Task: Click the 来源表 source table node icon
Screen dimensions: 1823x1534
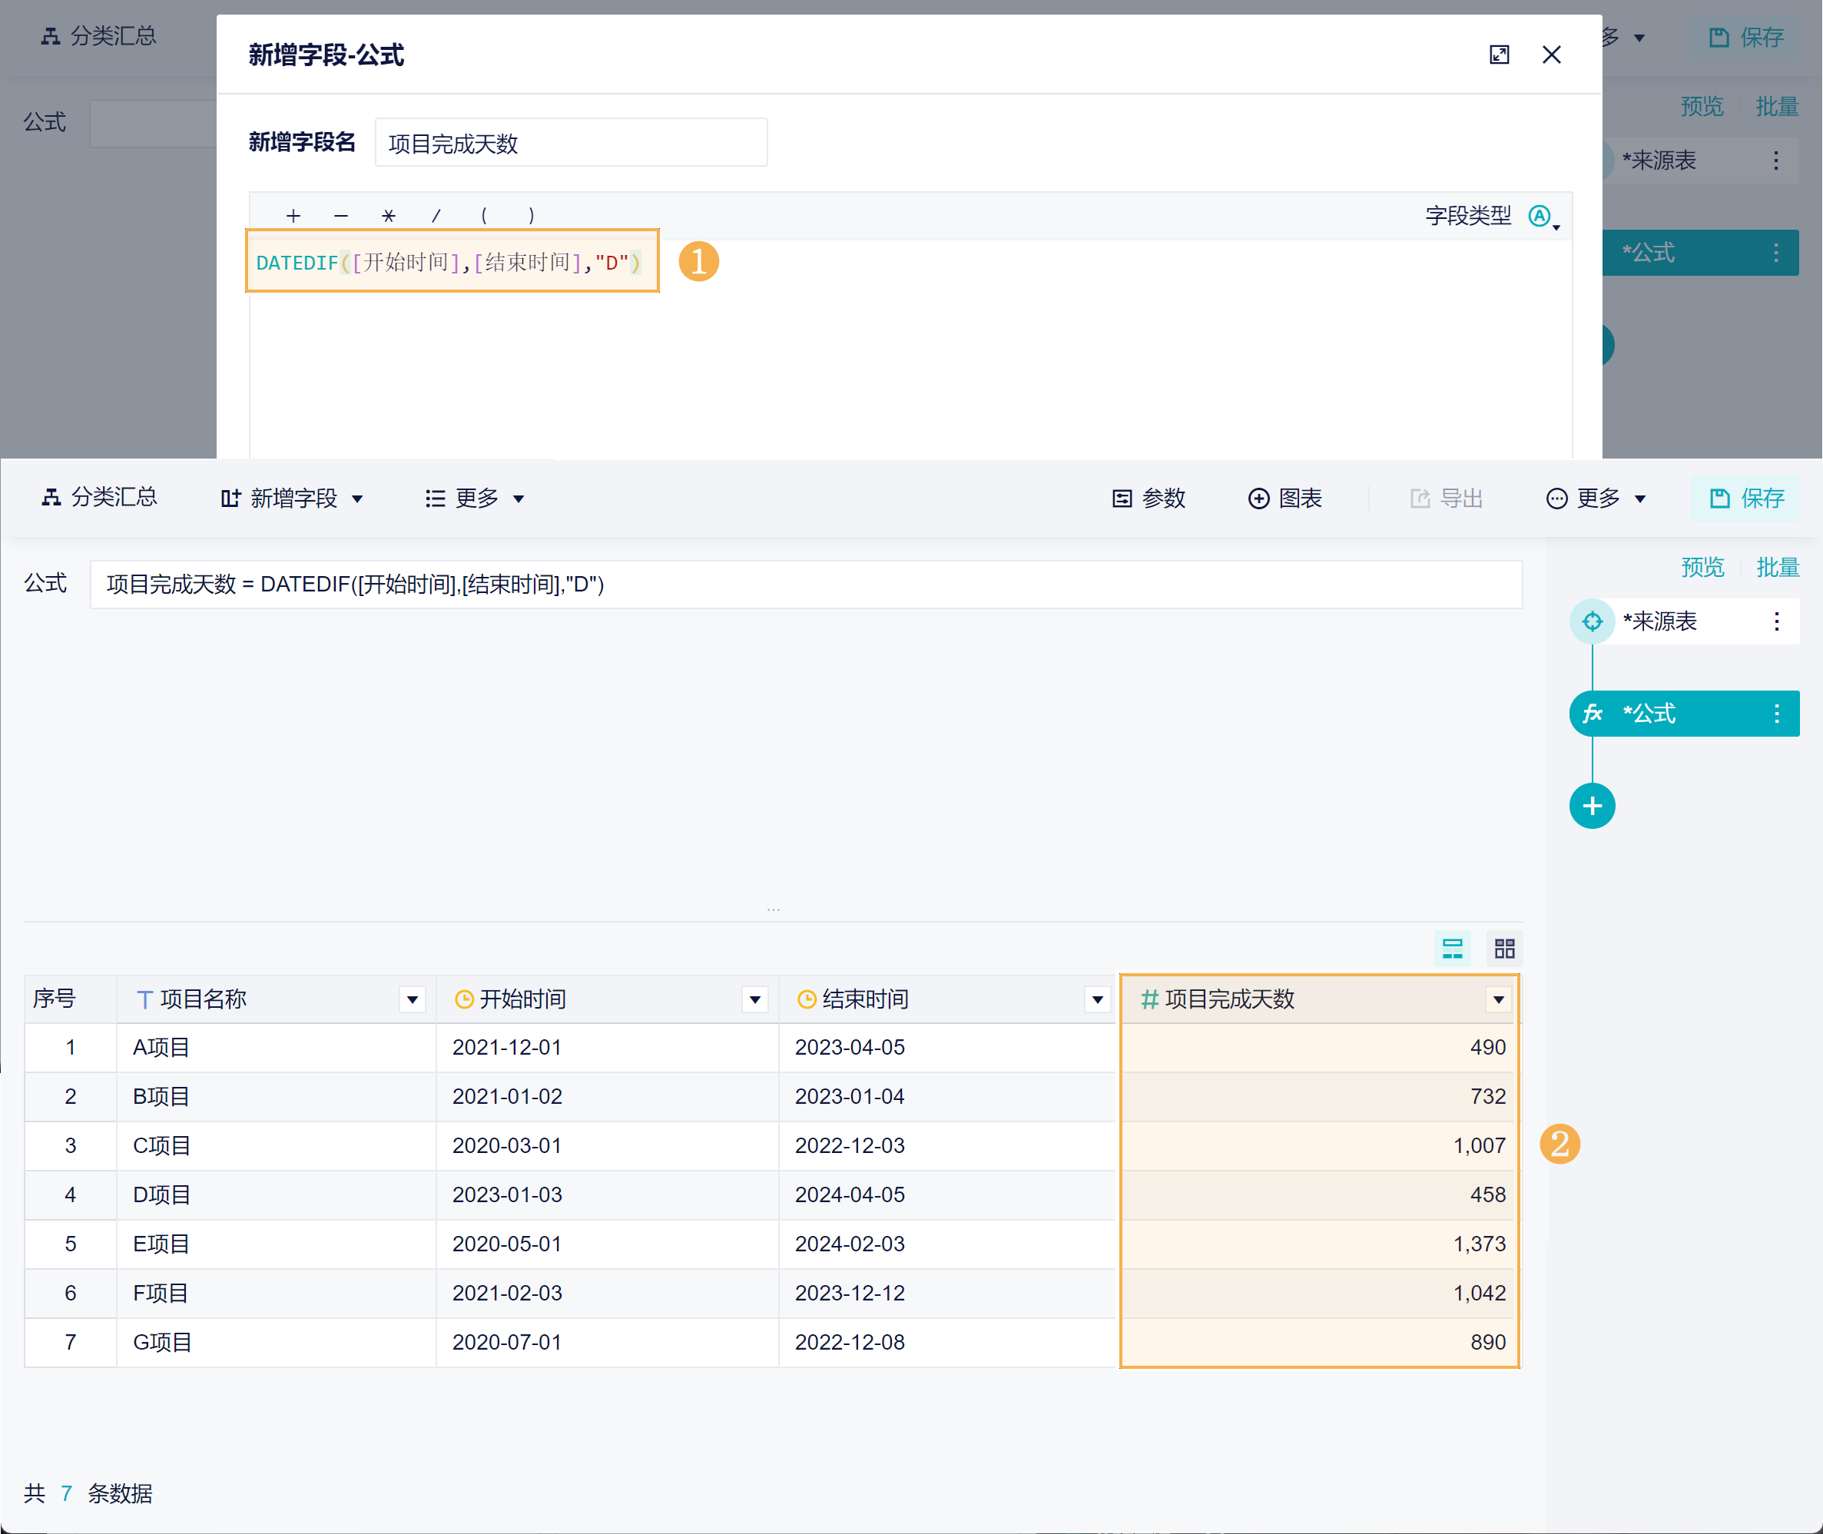Action: tap(1592, 621)
